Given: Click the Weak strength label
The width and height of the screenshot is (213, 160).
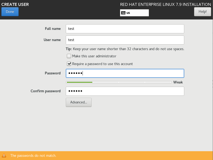Looking at the screenshot, I should tap(178, 82).
